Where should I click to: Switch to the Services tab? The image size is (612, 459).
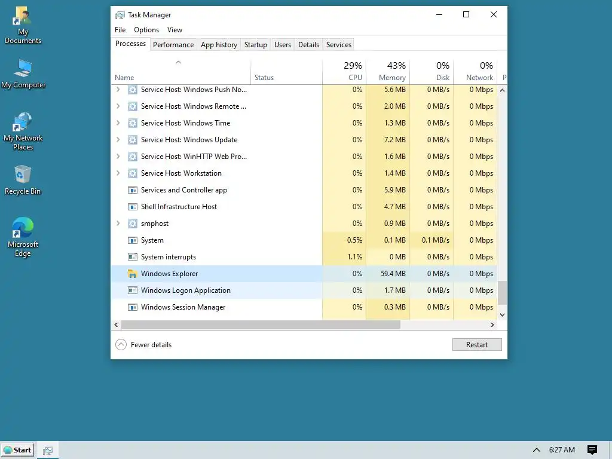tap(339, 45)
